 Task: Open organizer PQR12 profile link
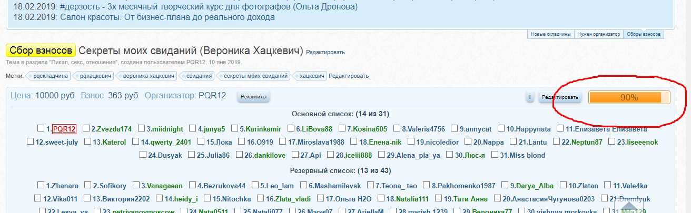[x=212, y=95]
